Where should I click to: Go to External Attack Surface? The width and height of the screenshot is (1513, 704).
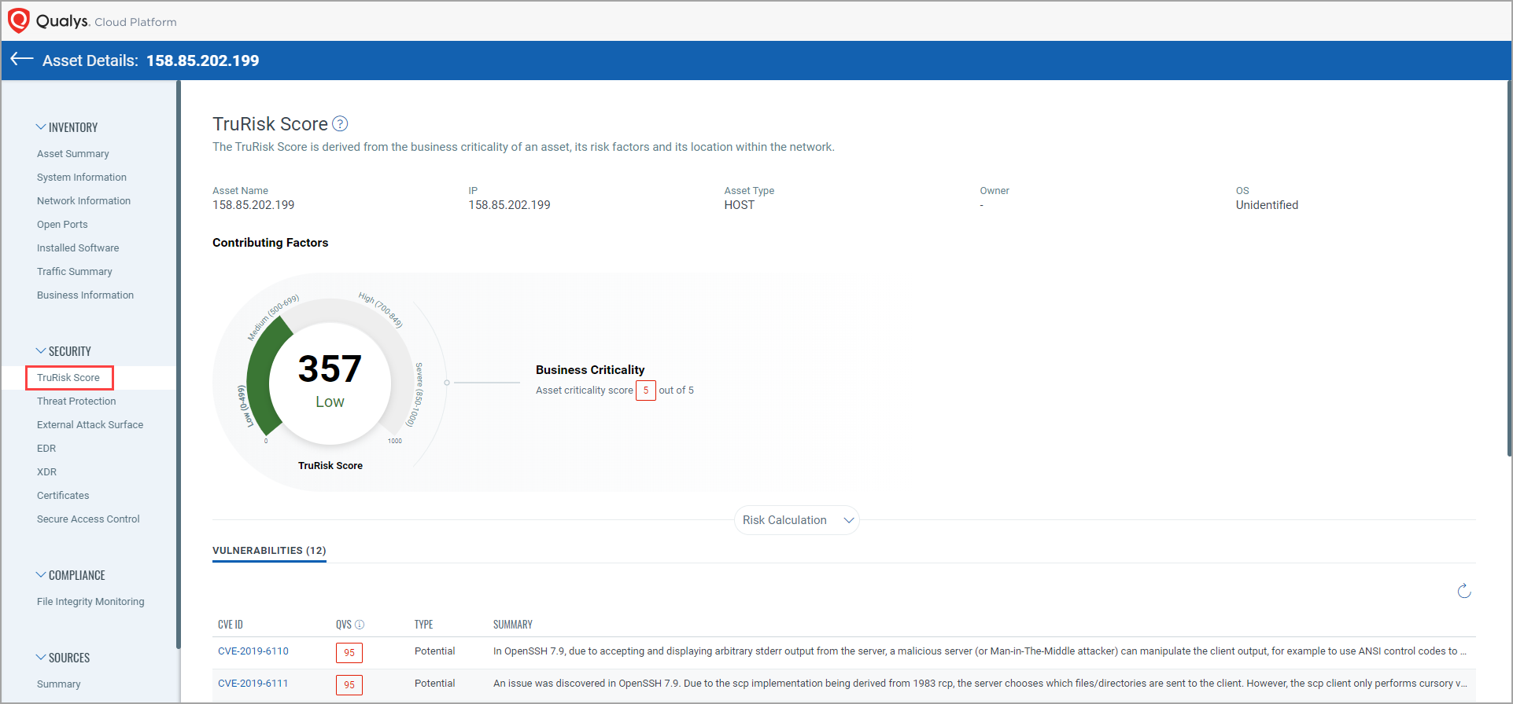click(x=90, y=425)
